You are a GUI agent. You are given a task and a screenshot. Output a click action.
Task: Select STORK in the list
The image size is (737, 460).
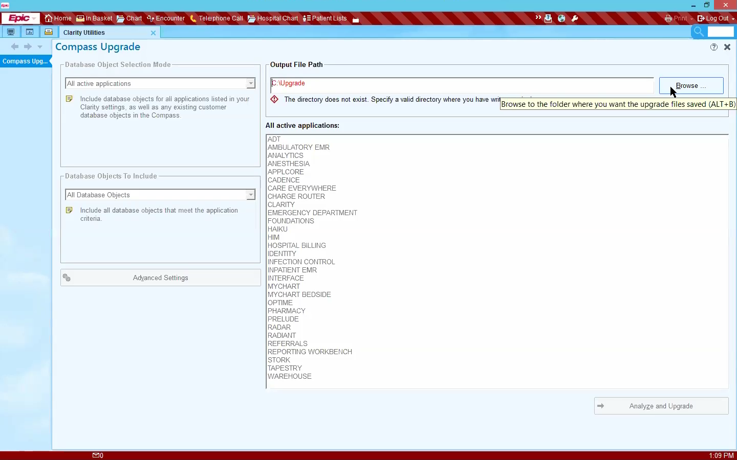(x=279, y=360)
